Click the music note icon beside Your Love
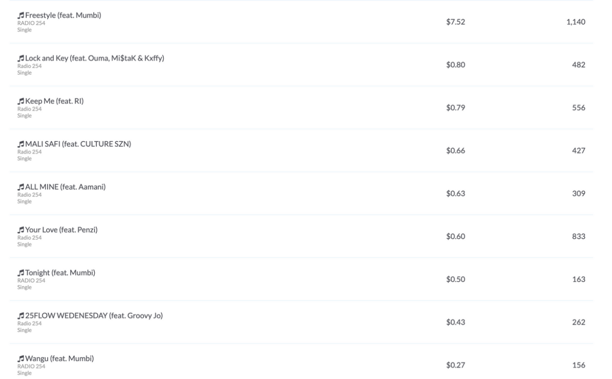 click(x=21, y=230)
